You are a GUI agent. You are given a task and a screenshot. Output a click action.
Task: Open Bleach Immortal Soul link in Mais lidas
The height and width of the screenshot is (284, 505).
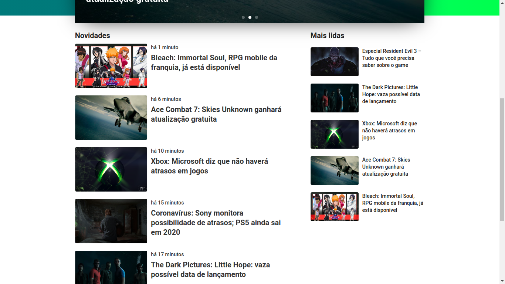click(393, 203)
